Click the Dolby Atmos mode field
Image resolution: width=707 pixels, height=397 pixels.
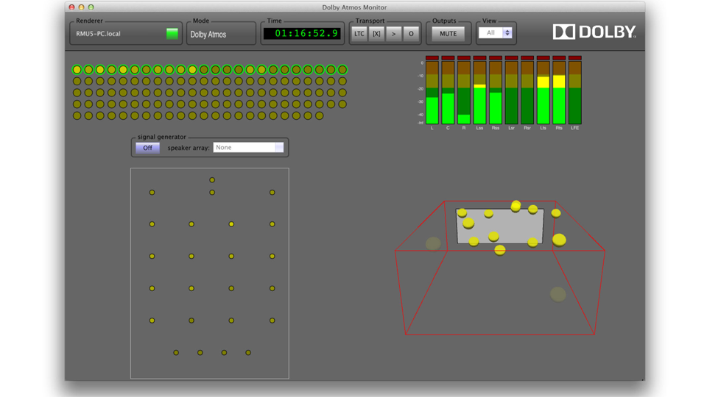pos(221,35)
